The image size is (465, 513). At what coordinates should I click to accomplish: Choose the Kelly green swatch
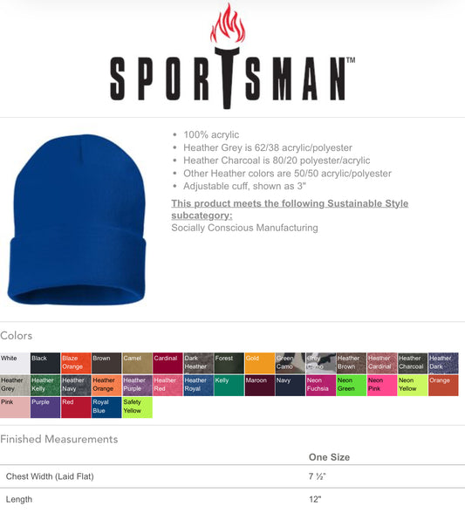[229, 386]
